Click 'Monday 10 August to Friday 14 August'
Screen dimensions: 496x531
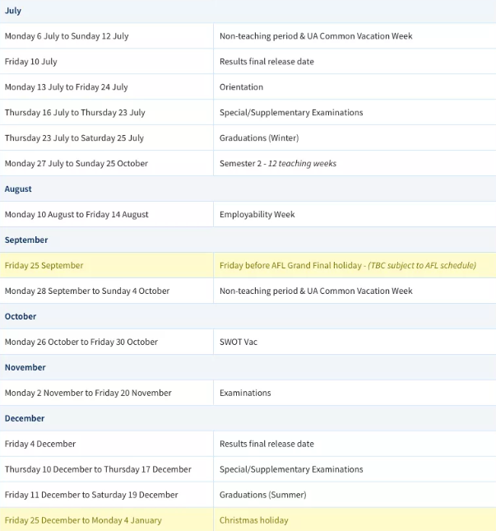pyautogui.click(x=76, y=214)
